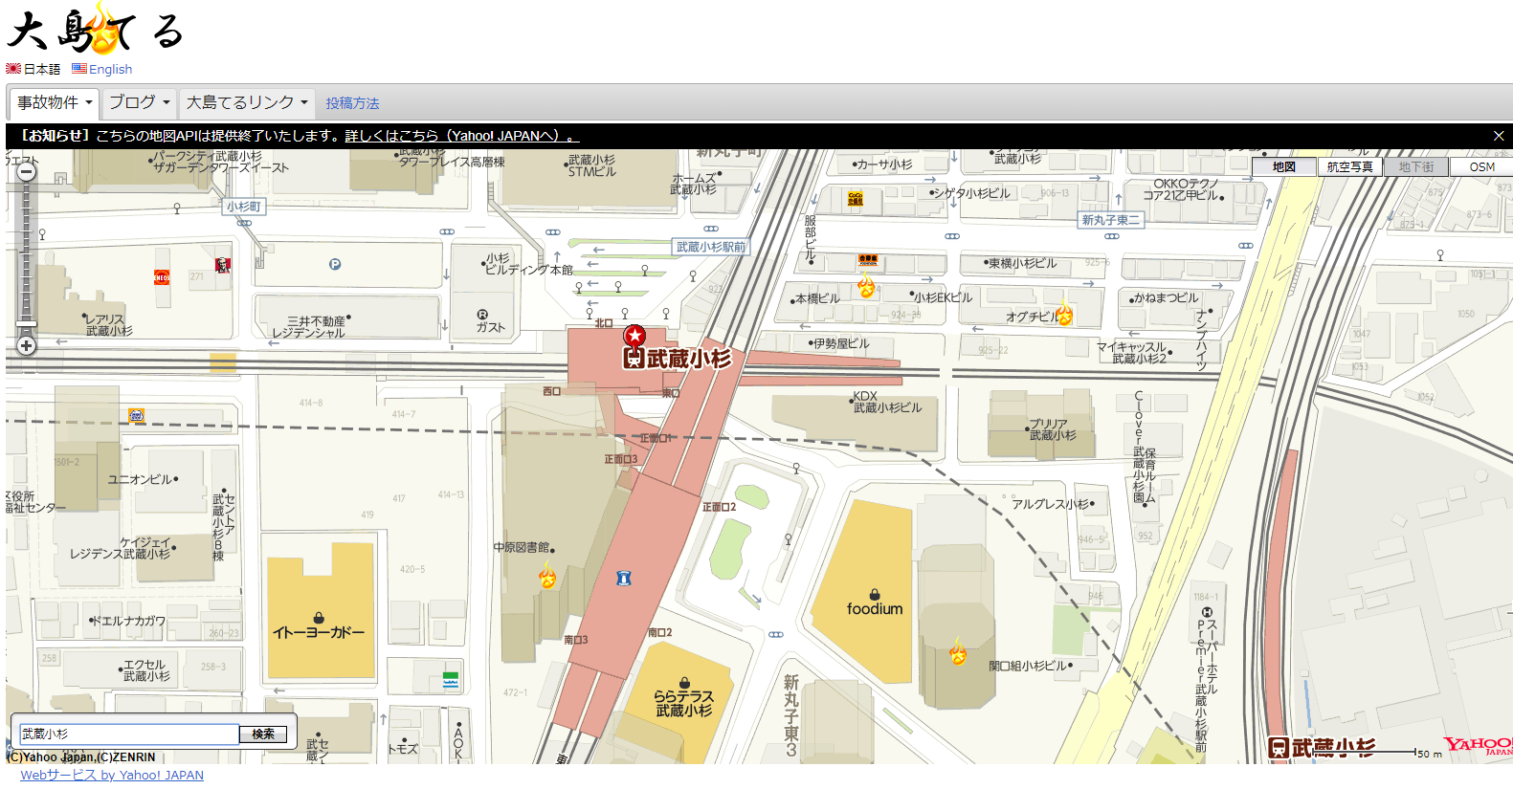1513x789 pixels.
Task: Click the カーサ小杉 label
Action: [x=884, y=164]
